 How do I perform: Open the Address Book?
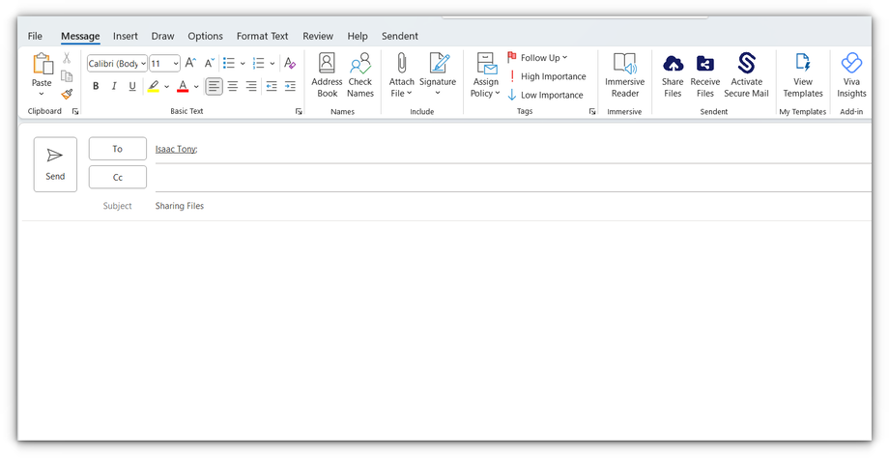(327, 65)
